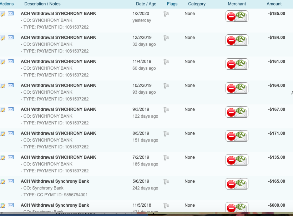Flag the 9/3/2019 transaction
293x216 pixels.
click(x=166, y=110)
